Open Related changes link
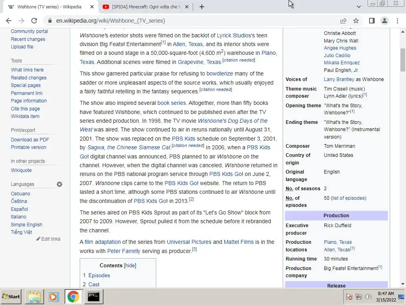406x305 pixels. click(x=29, y=77)
